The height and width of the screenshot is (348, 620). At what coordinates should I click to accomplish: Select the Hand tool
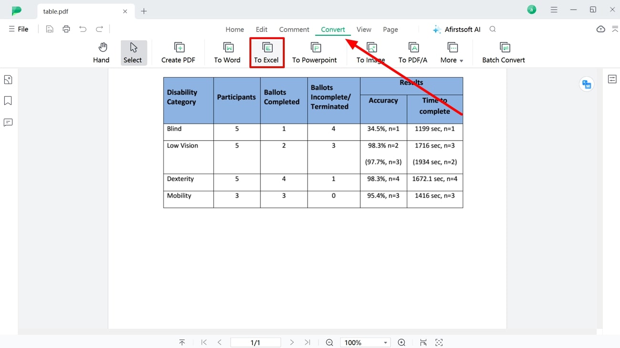[x=101, y=52]
